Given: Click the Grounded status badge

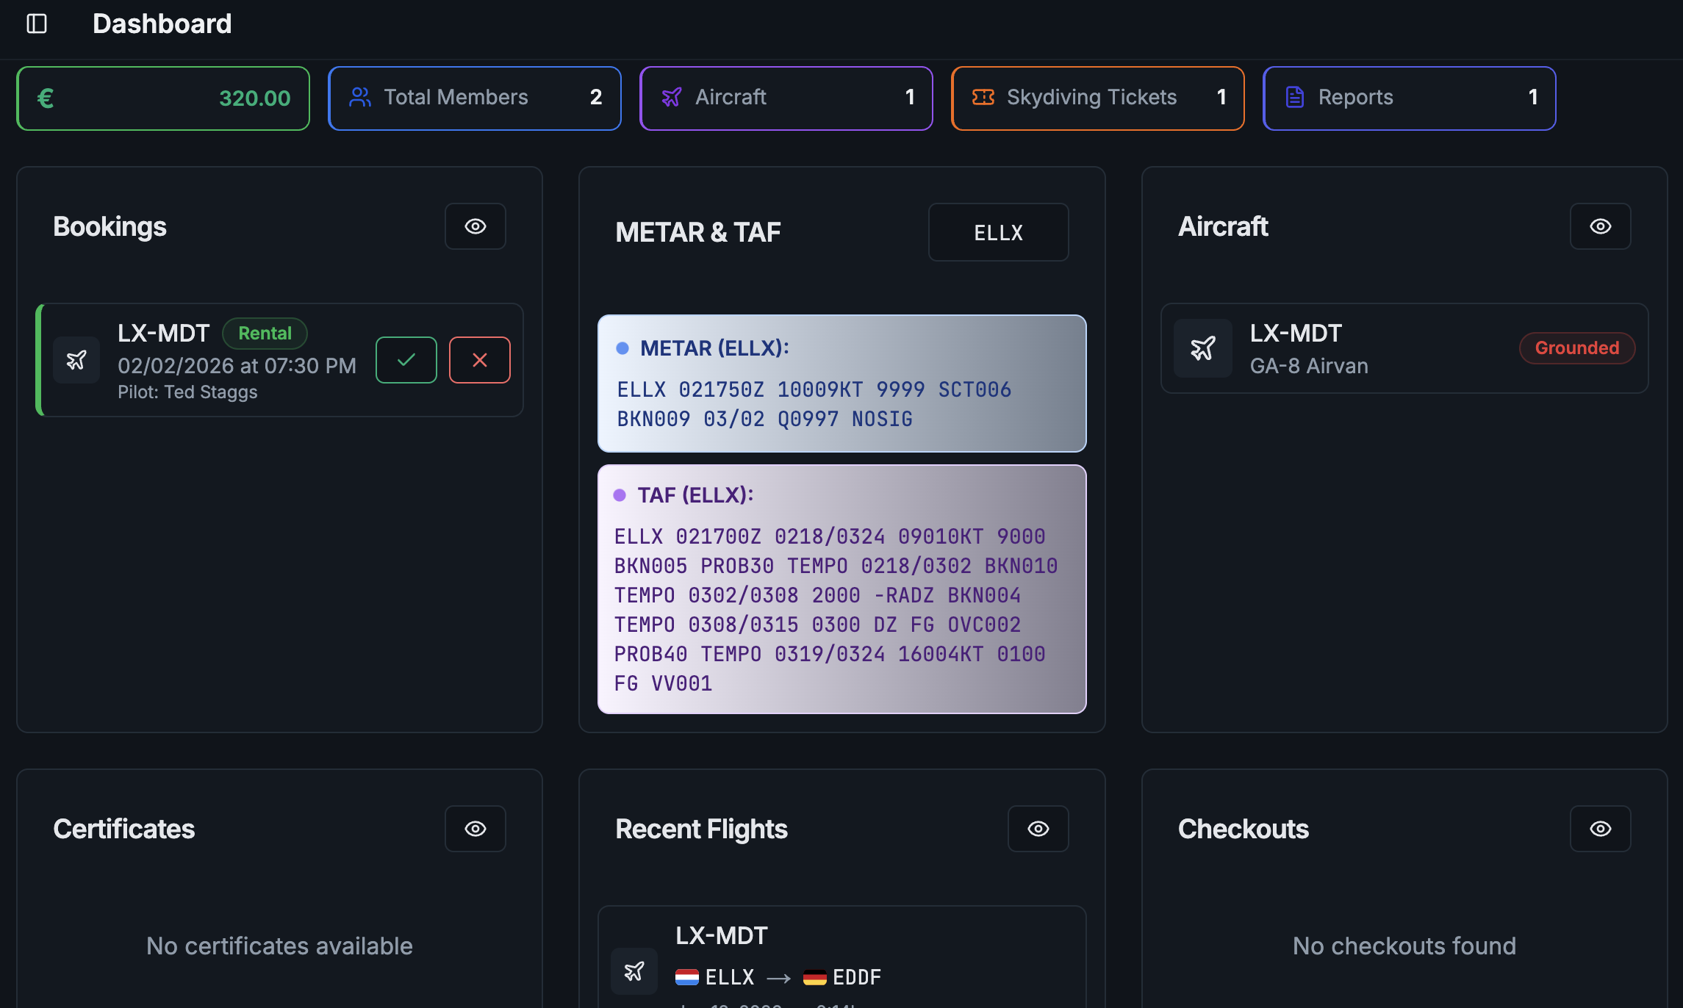Looking at the screenshot, I should [1577, 348].
